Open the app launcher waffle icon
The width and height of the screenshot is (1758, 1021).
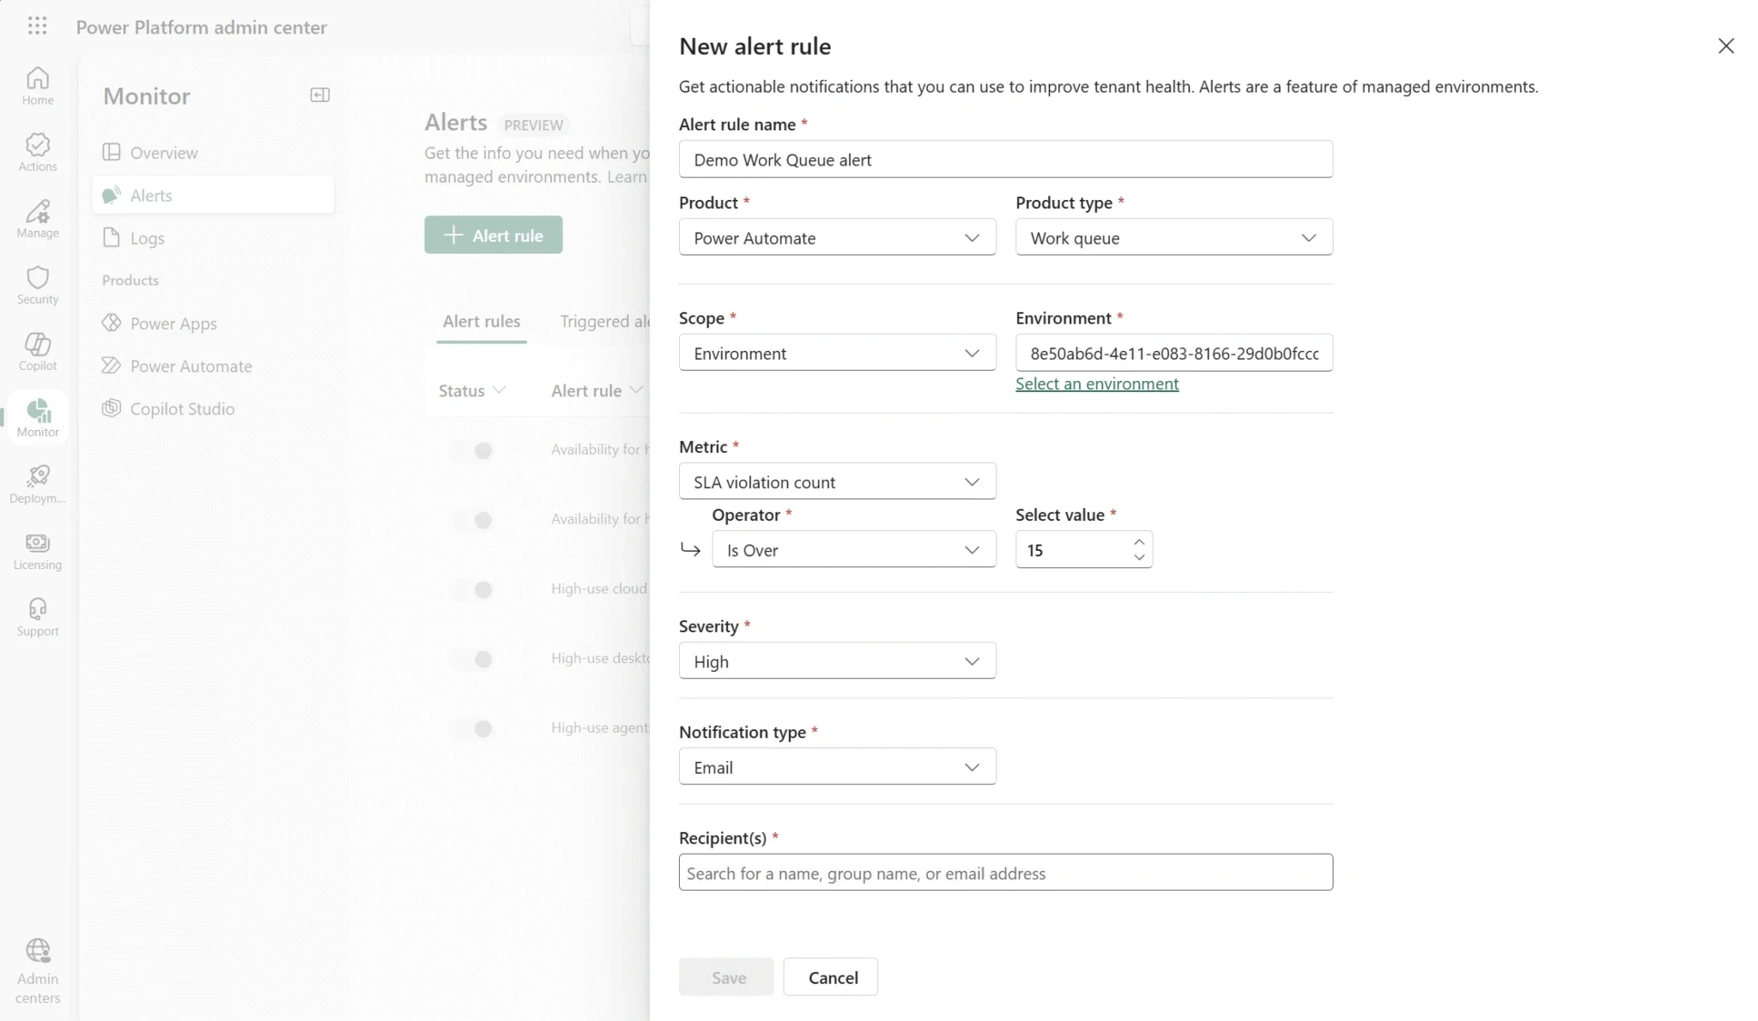click(37, 26)
